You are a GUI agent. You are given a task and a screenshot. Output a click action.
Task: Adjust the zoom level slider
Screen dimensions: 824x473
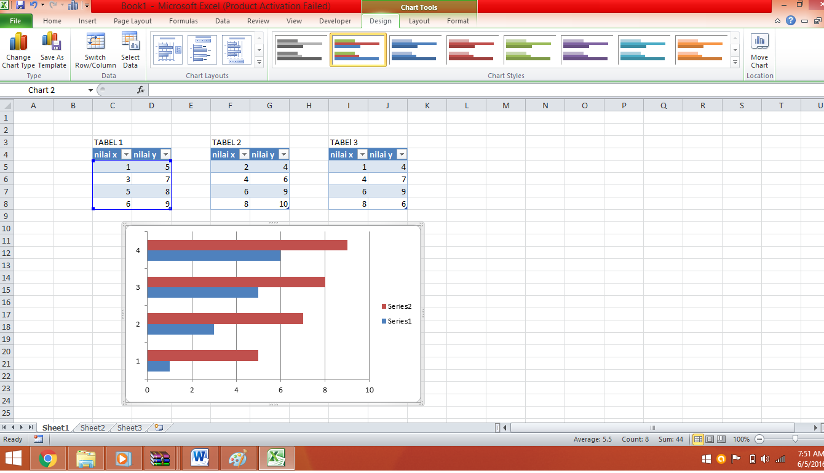794,439
